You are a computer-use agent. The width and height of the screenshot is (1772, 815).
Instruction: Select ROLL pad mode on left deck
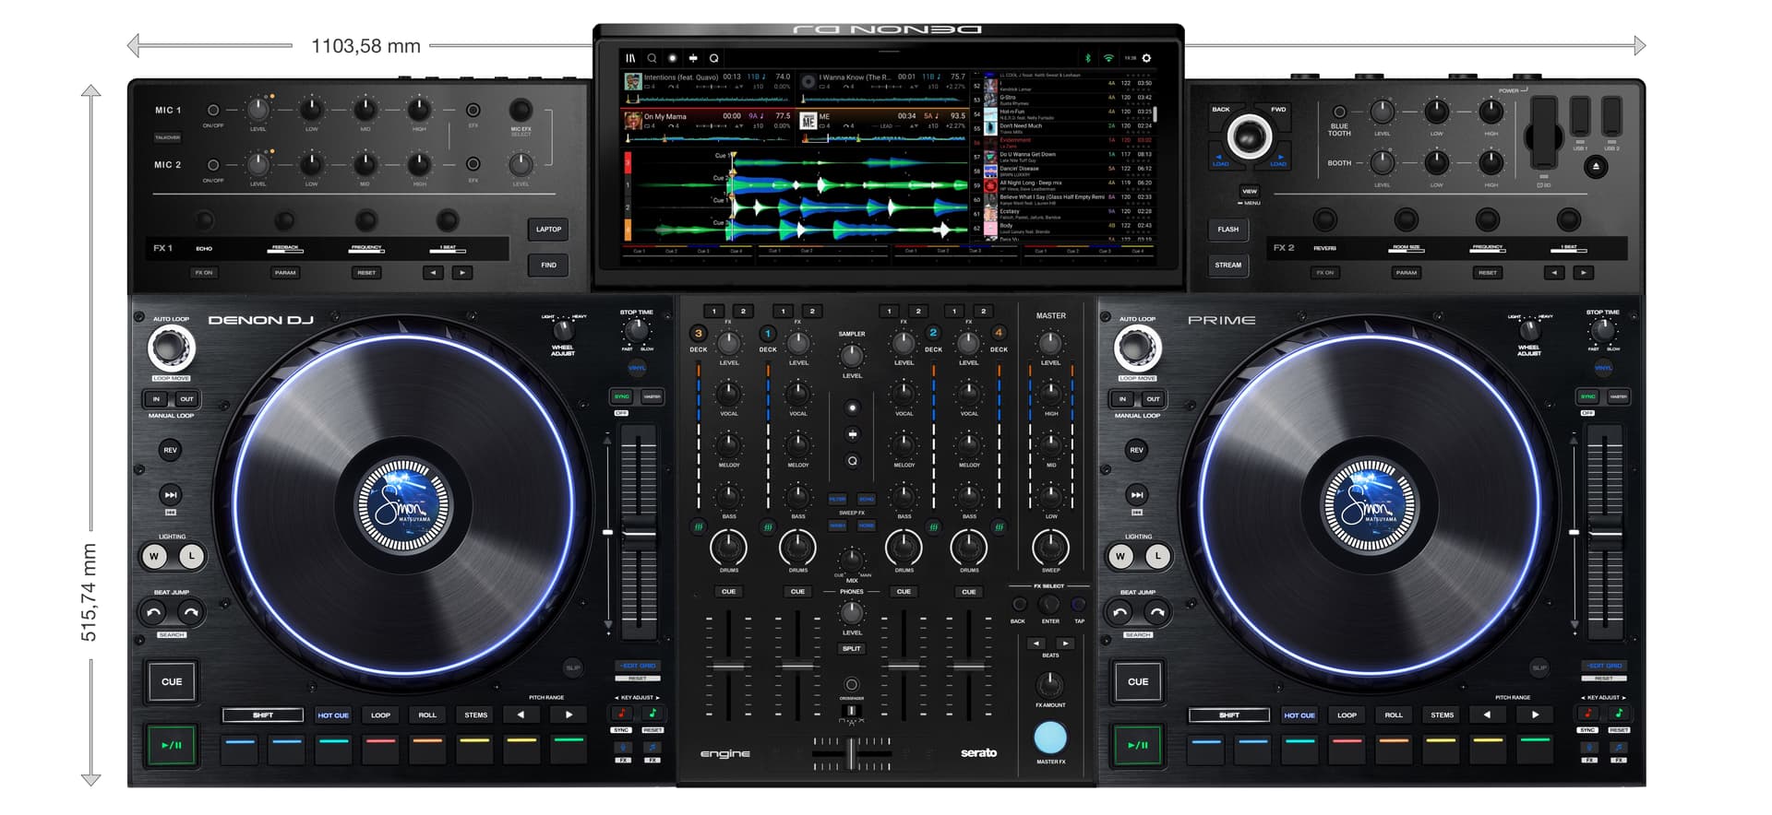click(x=427, y=715)
